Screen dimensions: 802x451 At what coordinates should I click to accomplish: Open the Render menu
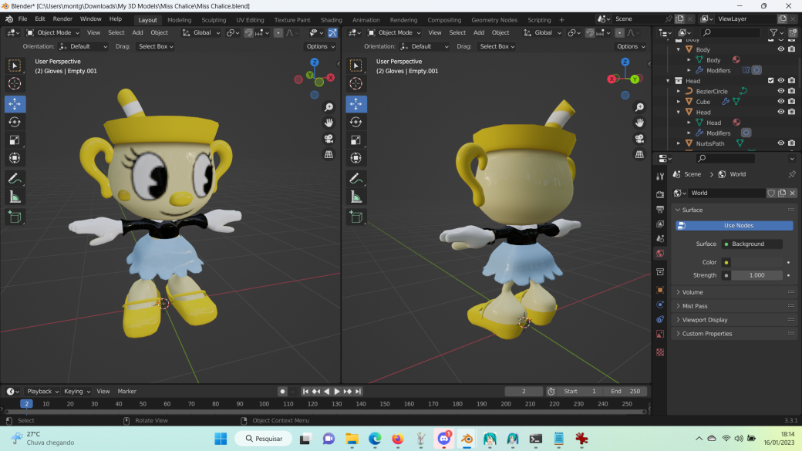pyautogui.click(x=62, y=19)
